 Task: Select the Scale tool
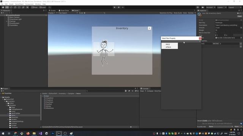click(15, 7)
